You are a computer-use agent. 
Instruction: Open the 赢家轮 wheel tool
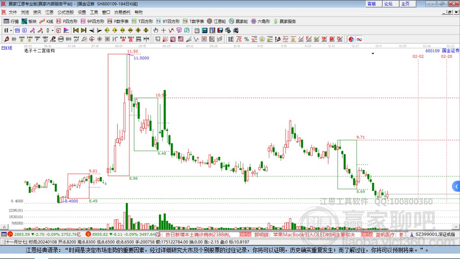pyautogui.click(x=239, y=22)
